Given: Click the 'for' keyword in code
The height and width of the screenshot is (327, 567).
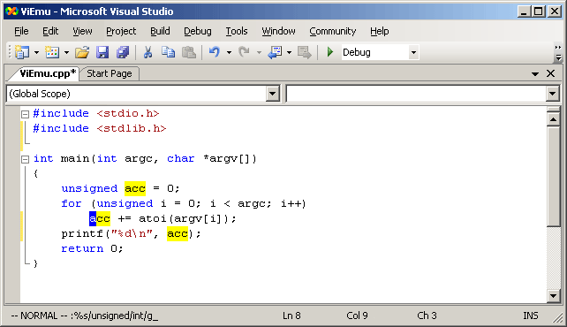Looking at the screenshot, I should [72, 203].
